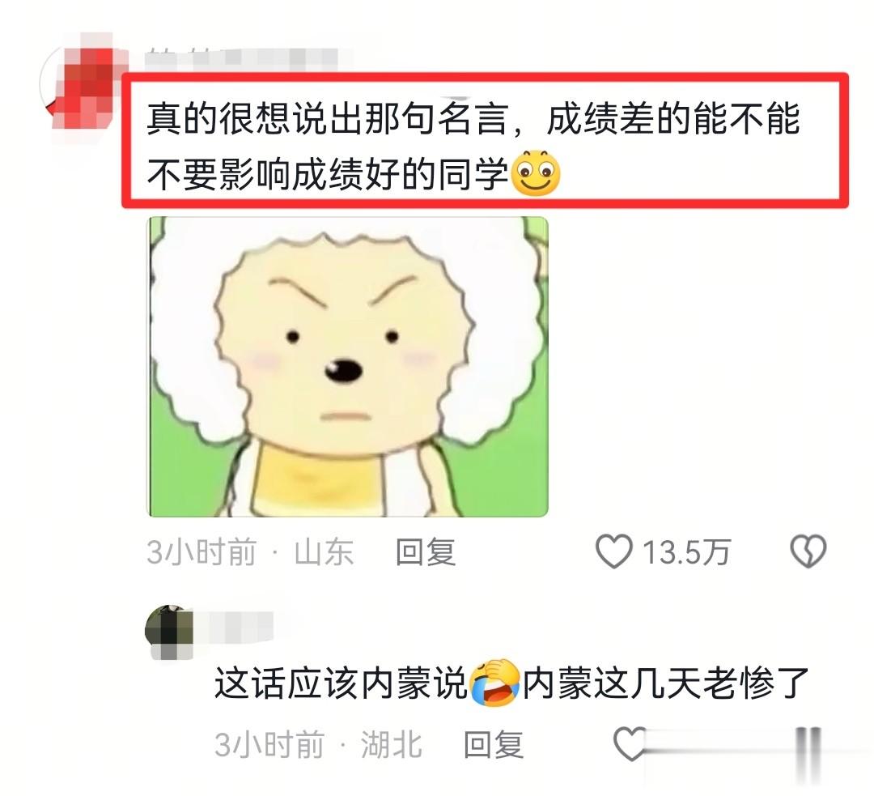Dislike the top comment via broken heart

pos(808,551)
